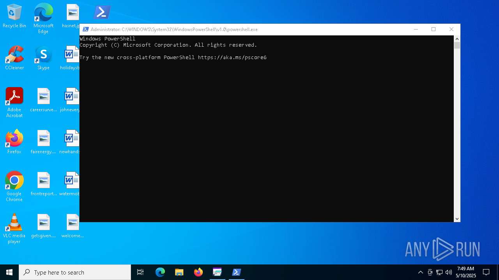Screen dimensions: 499x280
Task: Select the careersurve image file
Action: click(43, 100)
